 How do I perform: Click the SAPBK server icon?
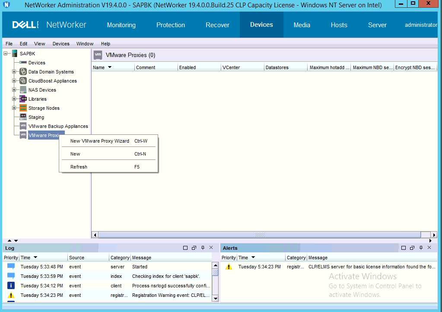click(x=14, y=54)
